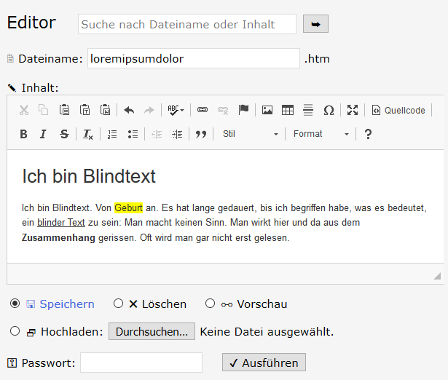Screen dimensions: 448x380
Task: Click the editor resize handle corner
Action: click(437, 276)
